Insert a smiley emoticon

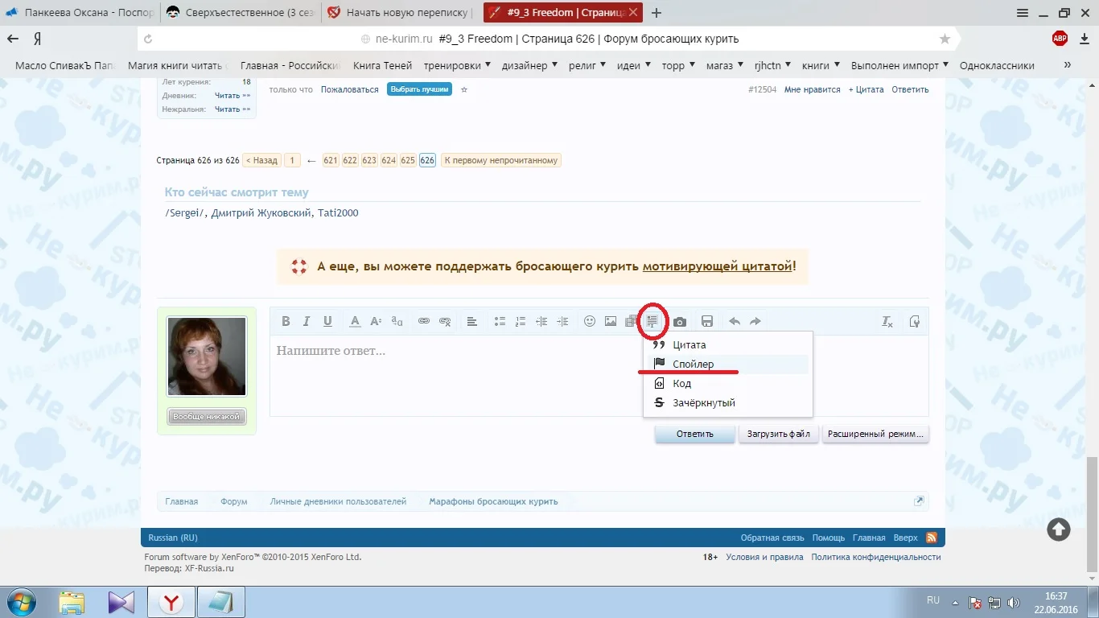[x=589, y=321]
